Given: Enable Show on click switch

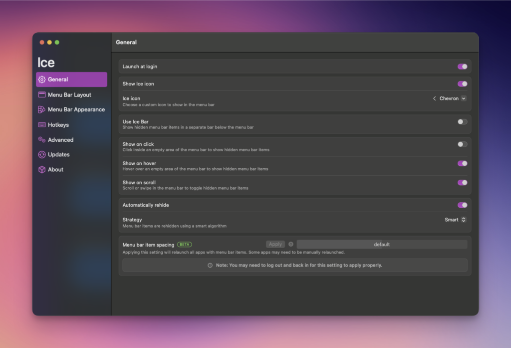Looking at the screenshot, I should (462, 144).
